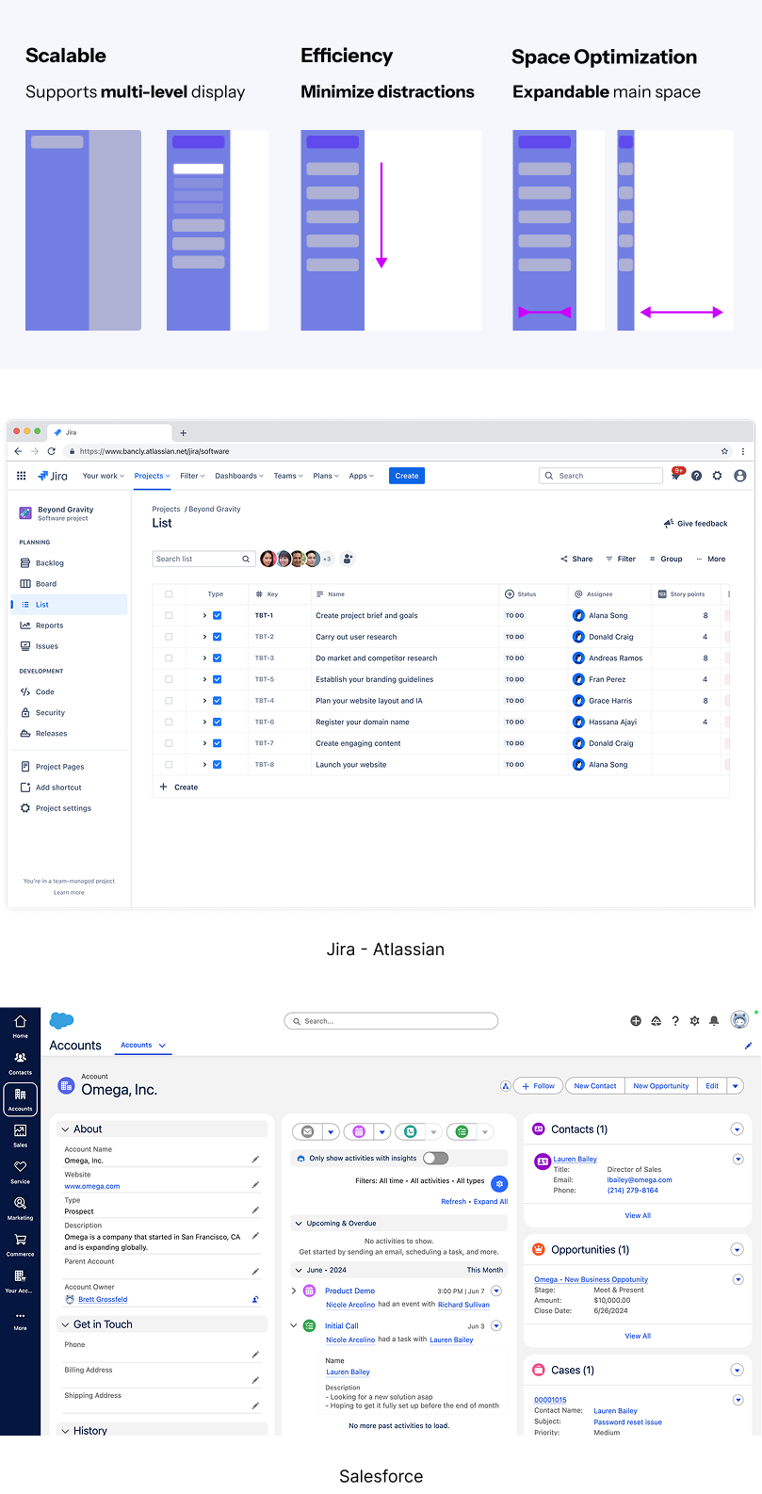Open Sales in Salesforce sidebar
Screen dimensions: 762x1494
20,1135
